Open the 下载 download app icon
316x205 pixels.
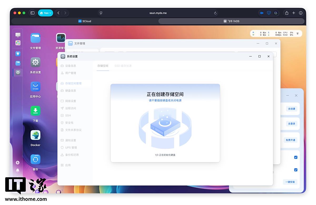pos(35,111)
